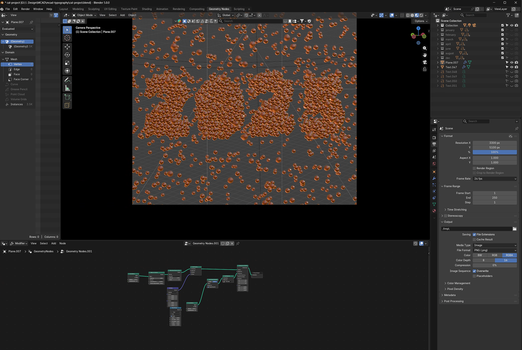Open the Add menu in 3D viewport

coord(122,15)
